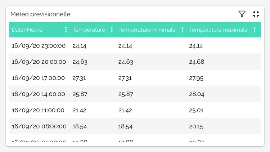Open the table filter icon
Screen dimensions: 270x152
coord(242,14)
